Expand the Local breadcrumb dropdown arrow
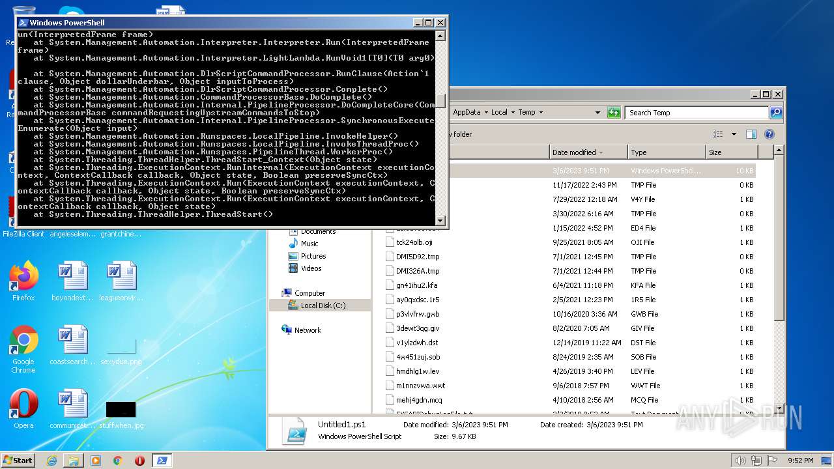 coord(513,113)
